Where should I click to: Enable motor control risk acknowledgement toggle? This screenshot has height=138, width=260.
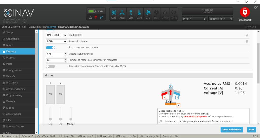(x=160, y=121)
